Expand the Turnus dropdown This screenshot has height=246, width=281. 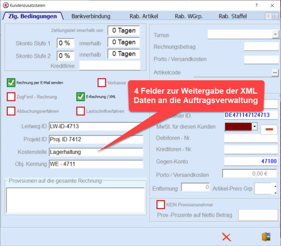coord(275,35)
